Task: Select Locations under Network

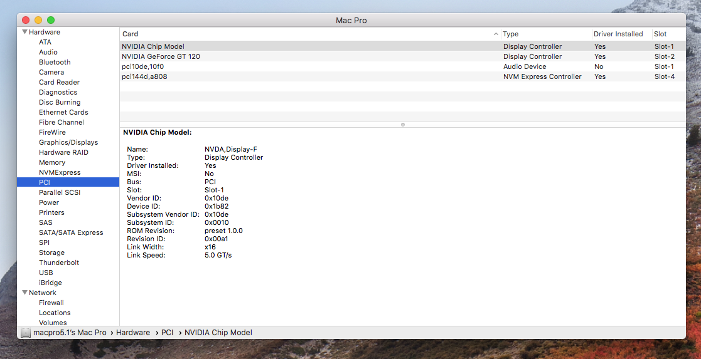Action: (x=55, y=313)
